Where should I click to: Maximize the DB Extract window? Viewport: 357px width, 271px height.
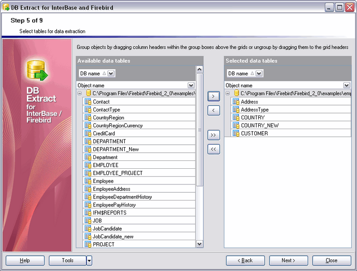click(x=339, y=7)
